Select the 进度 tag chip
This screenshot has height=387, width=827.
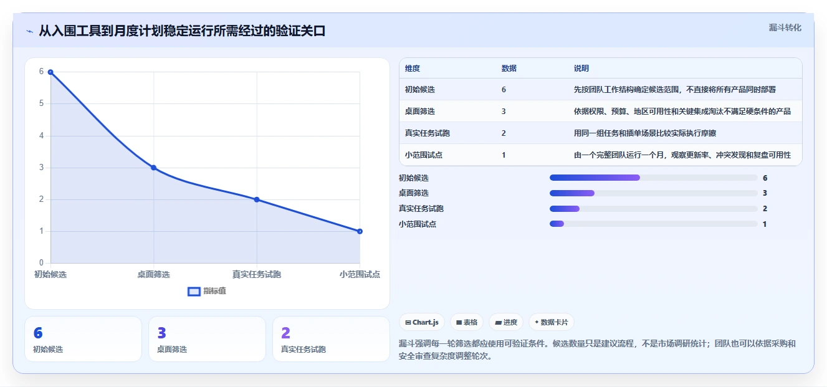pos(506,322)
